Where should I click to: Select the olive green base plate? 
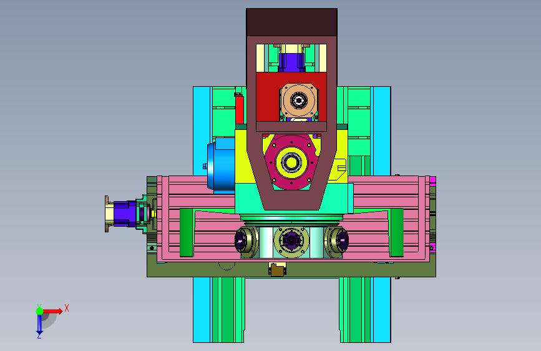click(x=291, y=269)
